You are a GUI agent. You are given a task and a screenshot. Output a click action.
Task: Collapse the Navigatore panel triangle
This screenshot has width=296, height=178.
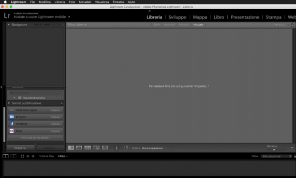[x=9, y=25]
